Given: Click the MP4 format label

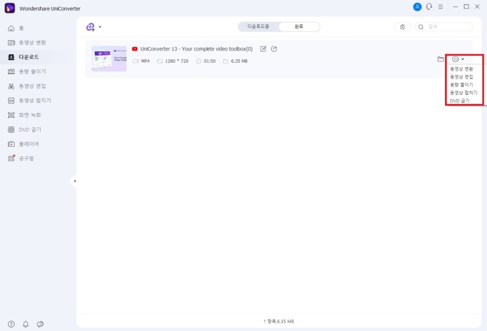Looking at the screenshot, I should (145, 61).
